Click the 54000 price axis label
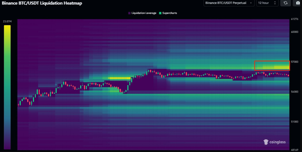The image size is (302, 152). click(295, 92)
